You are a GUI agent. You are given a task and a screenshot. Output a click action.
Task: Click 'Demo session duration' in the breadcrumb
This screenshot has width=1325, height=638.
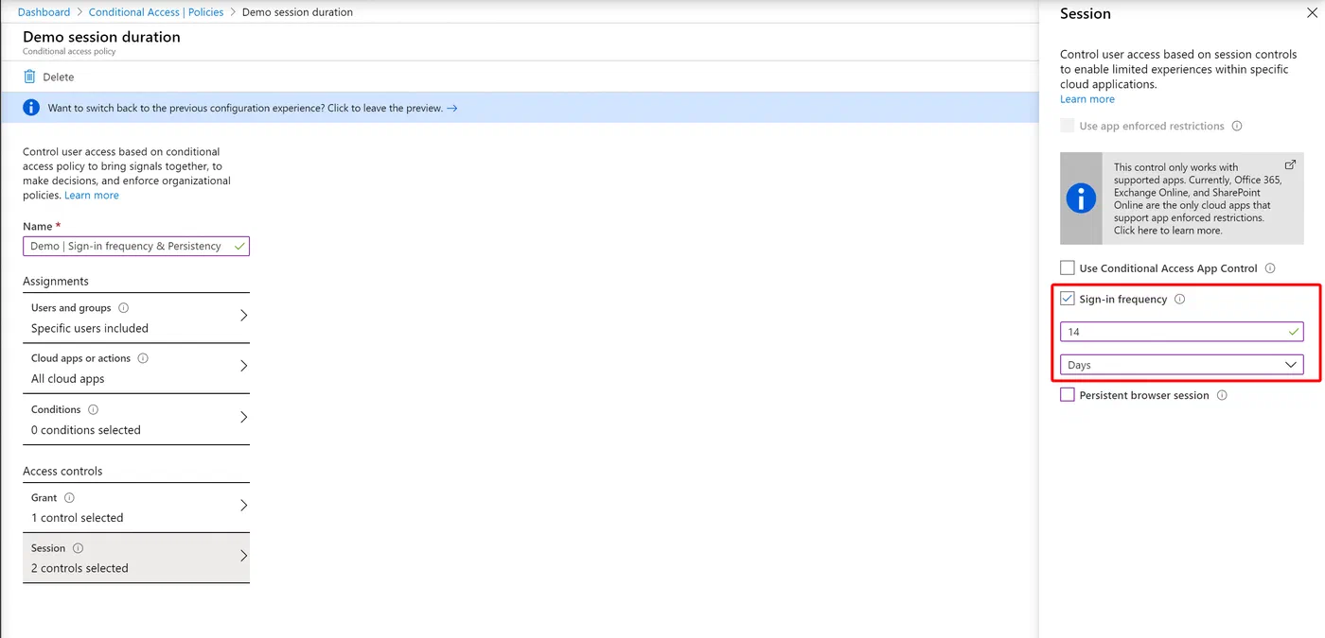[297, 12]
